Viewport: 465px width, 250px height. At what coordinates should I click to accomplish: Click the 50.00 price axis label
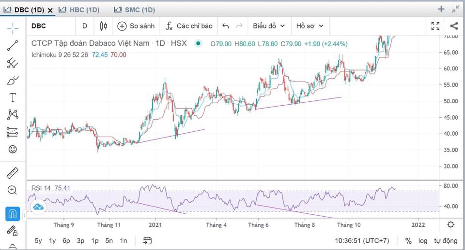coord(451,101)
